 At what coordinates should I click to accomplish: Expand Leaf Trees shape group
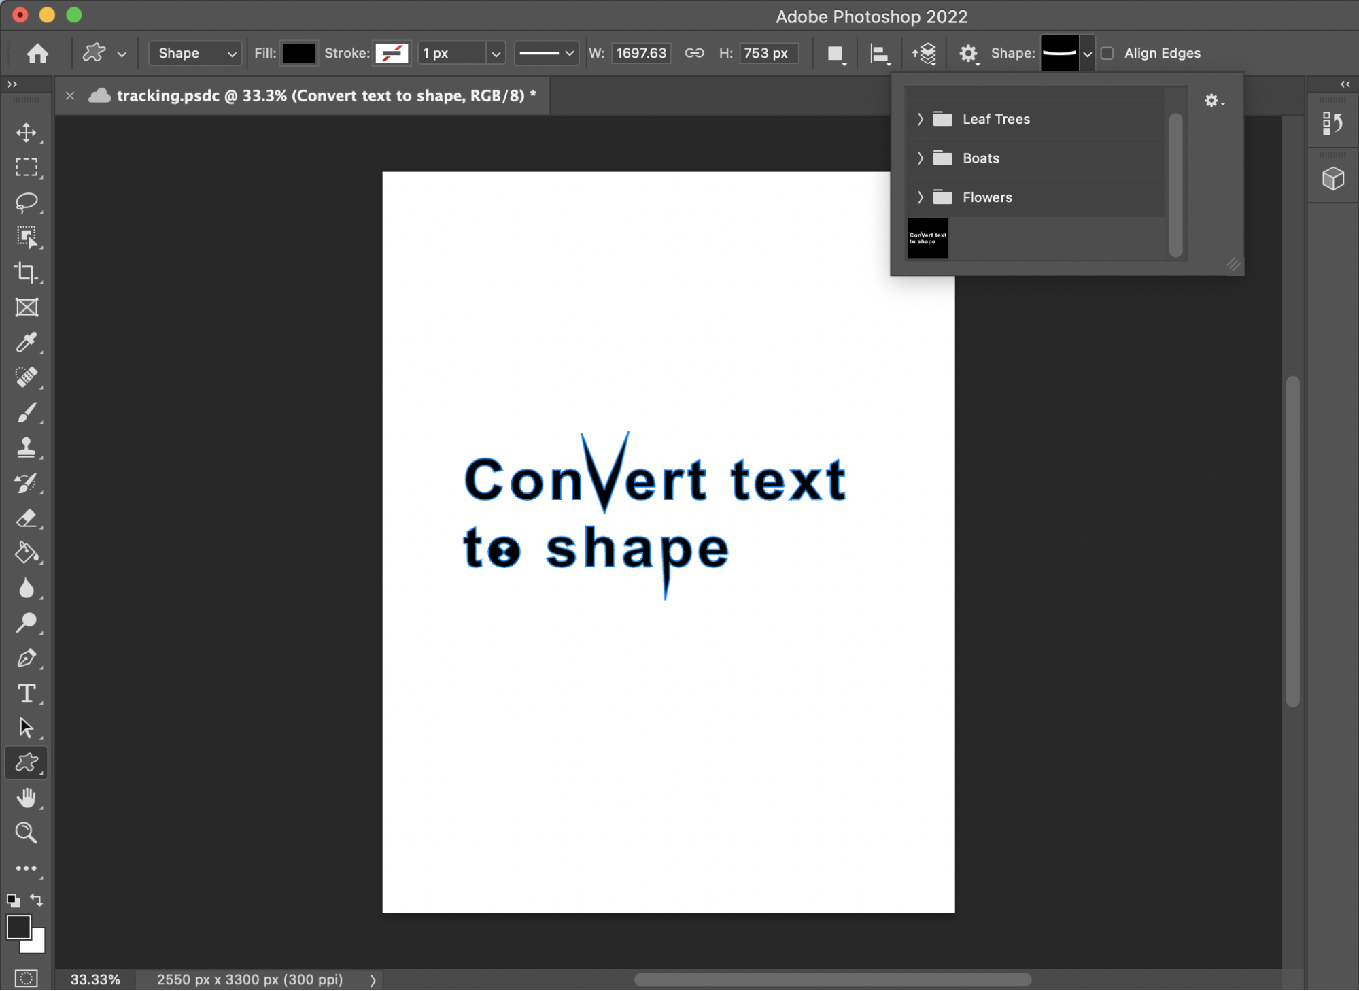click(x=921, y=118)
